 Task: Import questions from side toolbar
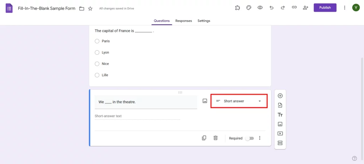pyautogui.click(x=280, y=105)
